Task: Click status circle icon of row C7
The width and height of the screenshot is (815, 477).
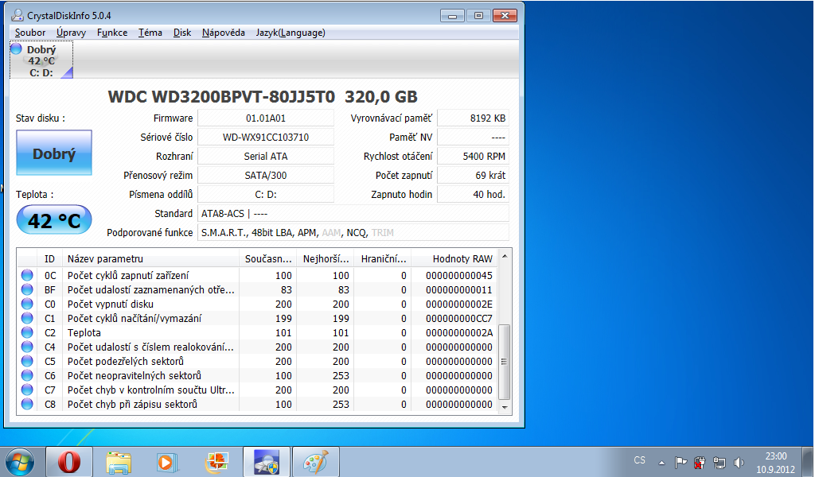Action: coord(27,390)
